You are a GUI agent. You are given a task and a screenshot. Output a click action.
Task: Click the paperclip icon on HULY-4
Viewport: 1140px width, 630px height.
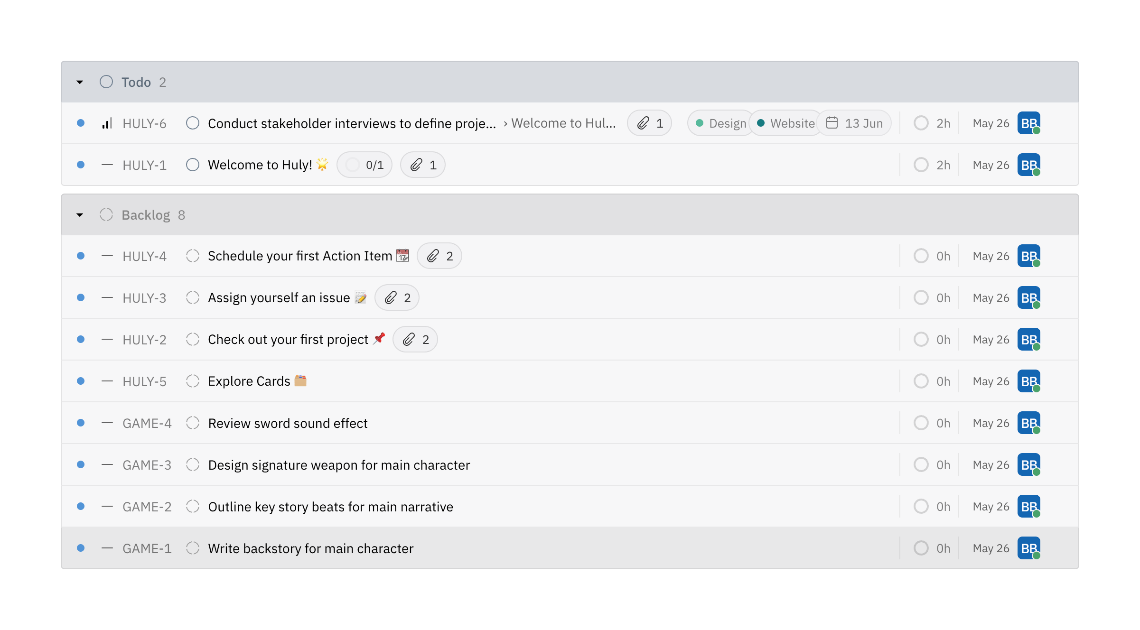pyautogui.click(x=439, y=256)
